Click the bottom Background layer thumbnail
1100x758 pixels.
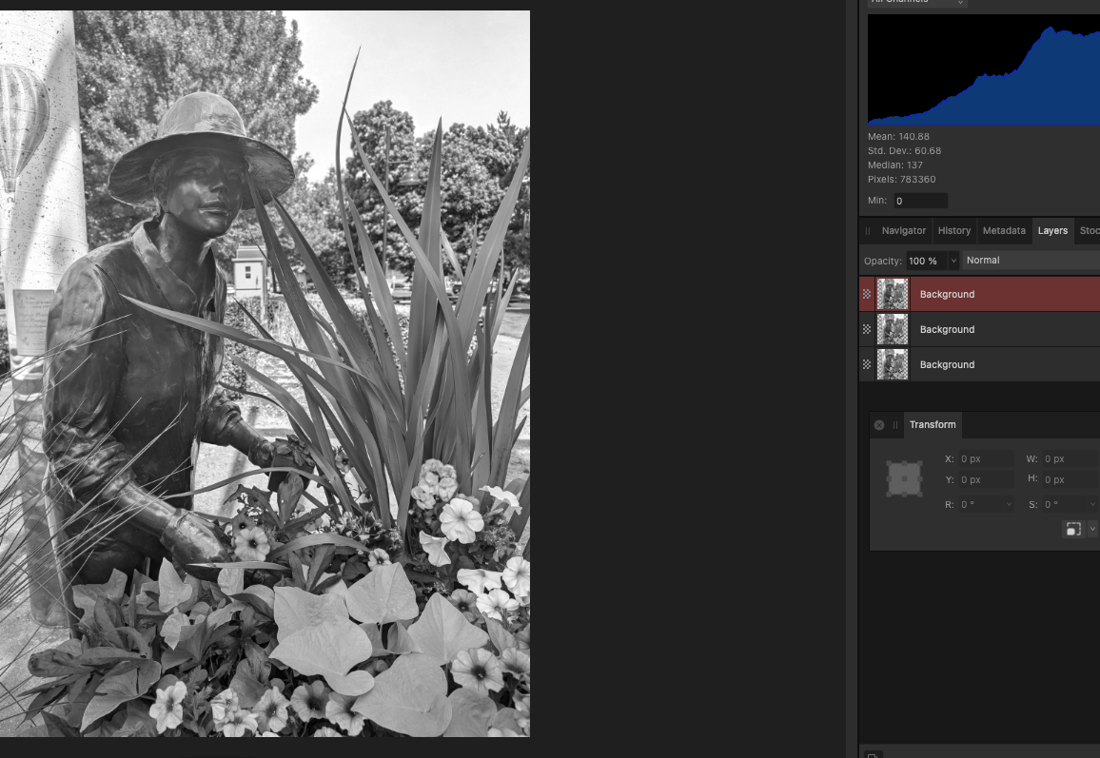(x=893, y=364)
